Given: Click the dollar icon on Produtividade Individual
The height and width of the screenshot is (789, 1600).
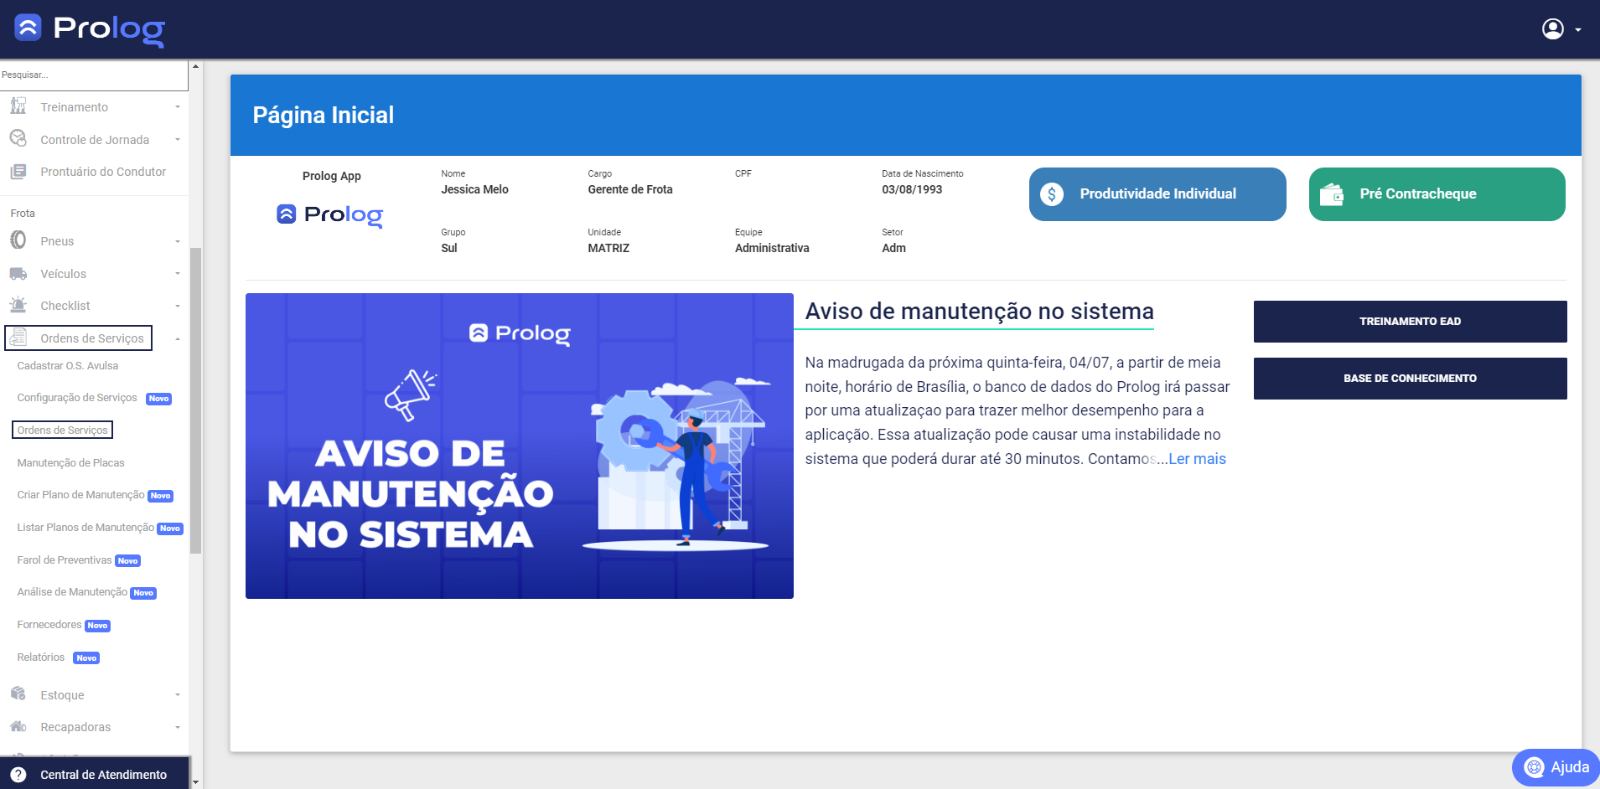Looking at the screenshot, I should tap(1052, 194).
